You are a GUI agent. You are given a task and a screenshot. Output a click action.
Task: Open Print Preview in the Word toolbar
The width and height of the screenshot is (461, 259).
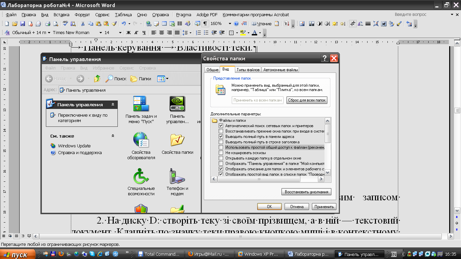pos(55,24)
